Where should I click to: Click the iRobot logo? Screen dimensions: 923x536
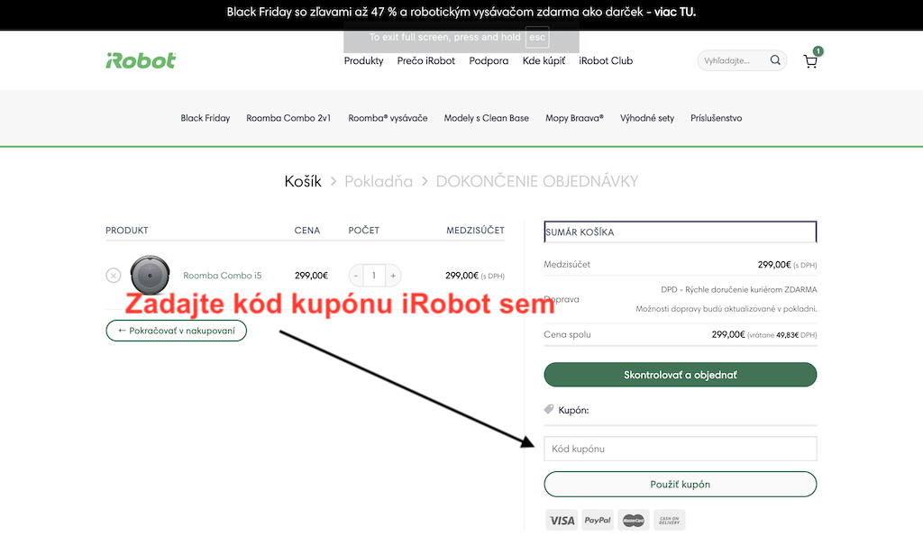tap(141, 60)
